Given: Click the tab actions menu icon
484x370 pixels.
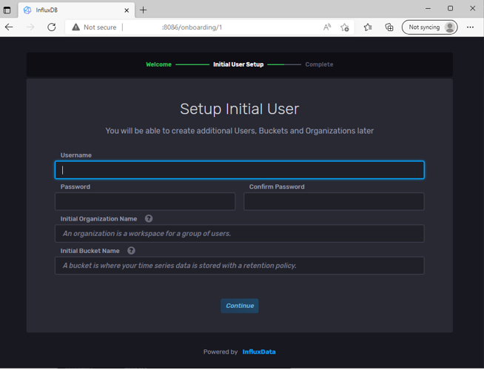Looking at the screenshot, I should coord(7,10).
